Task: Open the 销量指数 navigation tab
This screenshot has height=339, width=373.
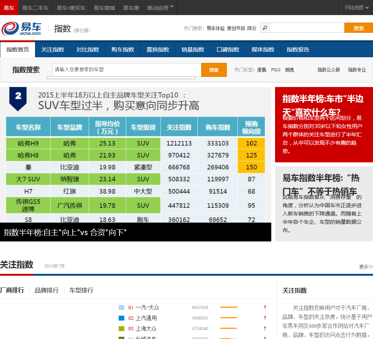Action: 193,50
